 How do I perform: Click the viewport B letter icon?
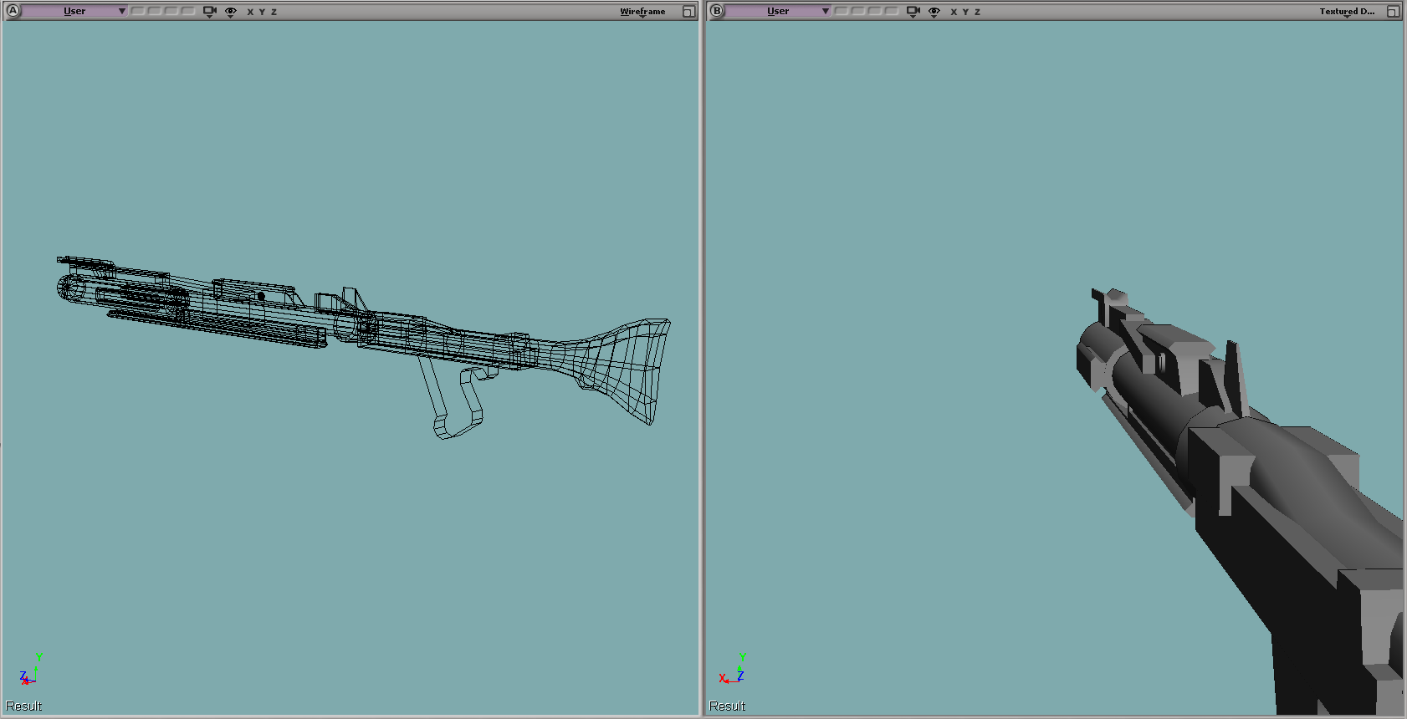click(717, 11)
